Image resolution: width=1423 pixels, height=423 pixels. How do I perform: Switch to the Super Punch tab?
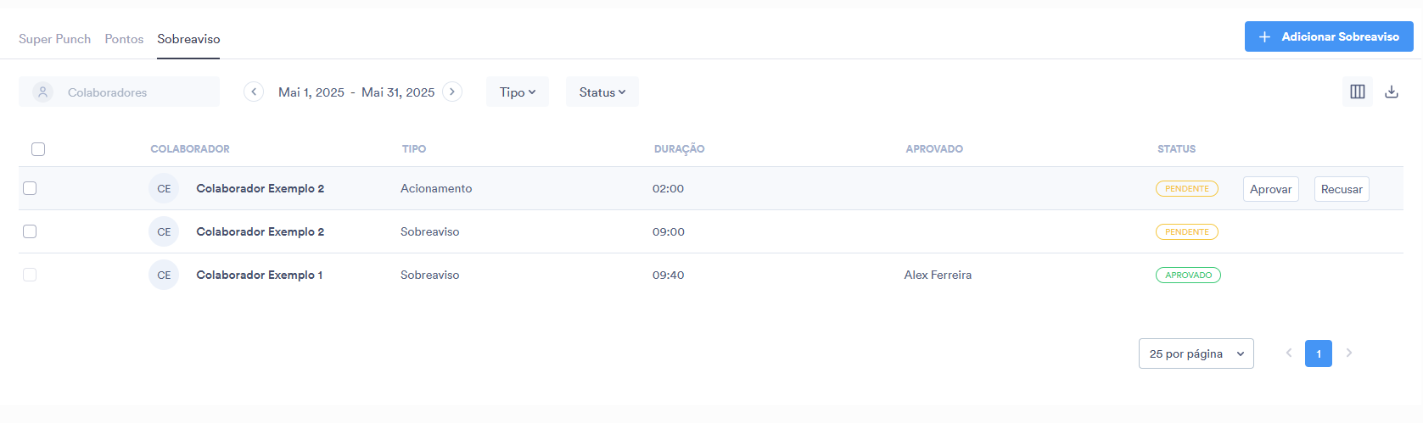click(54, 39)
